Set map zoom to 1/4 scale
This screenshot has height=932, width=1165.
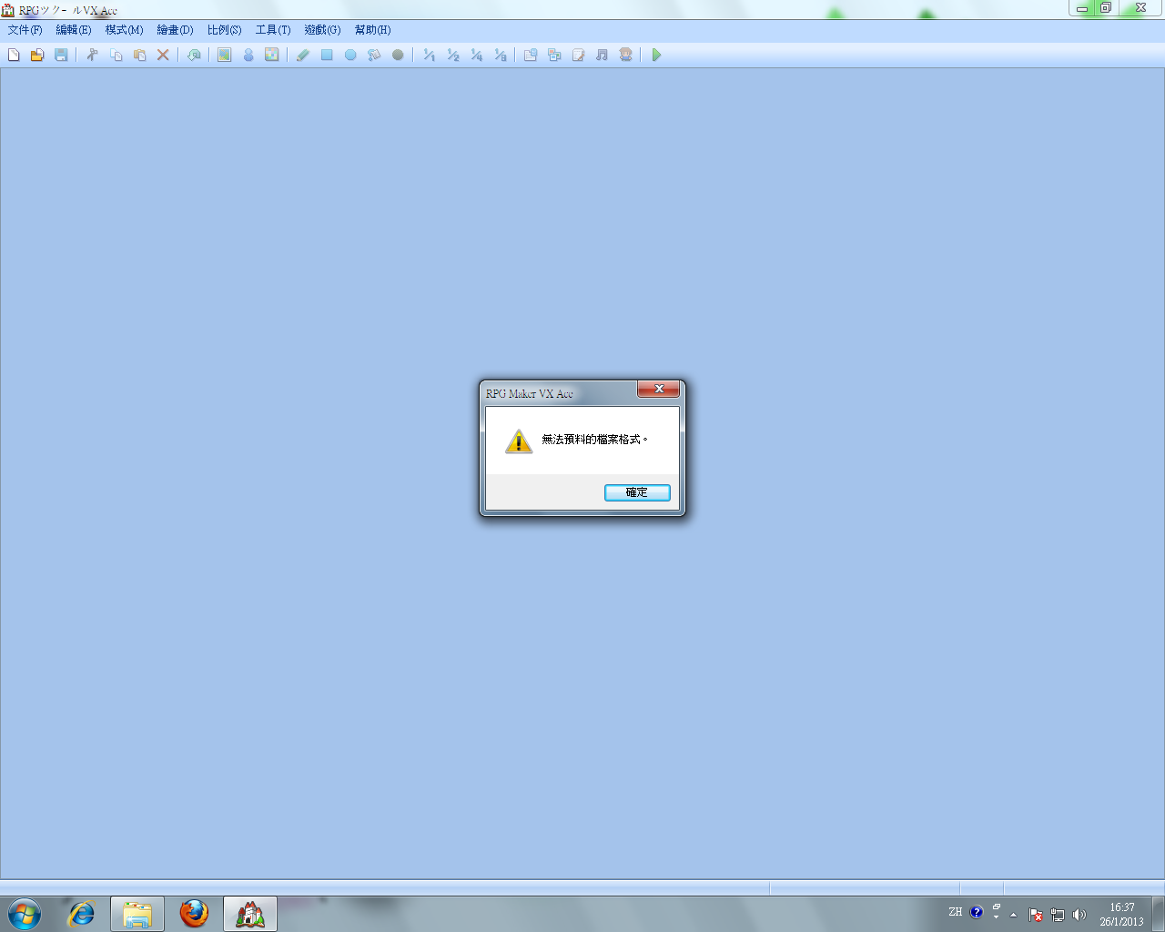476,56
